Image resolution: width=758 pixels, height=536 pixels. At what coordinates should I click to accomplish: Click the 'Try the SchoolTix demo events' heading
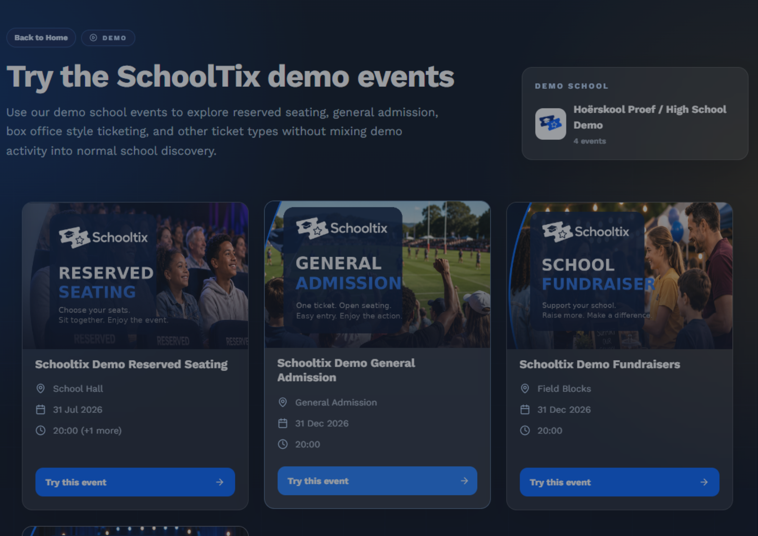(x=230, y=77)
